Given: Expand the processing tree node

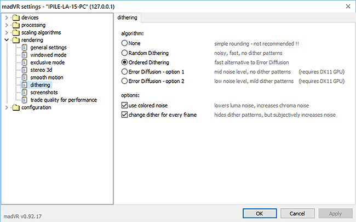Looking at the screenshot, I should (7, 25).
